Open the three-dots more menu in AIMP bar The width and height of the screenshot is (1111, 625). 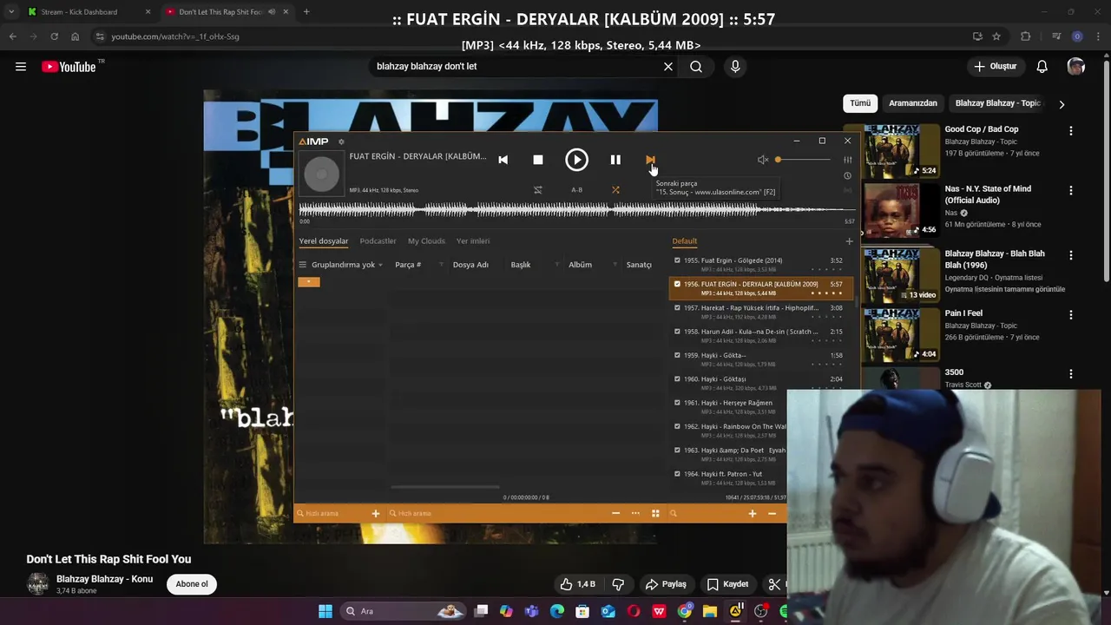(x=635, y=514)
